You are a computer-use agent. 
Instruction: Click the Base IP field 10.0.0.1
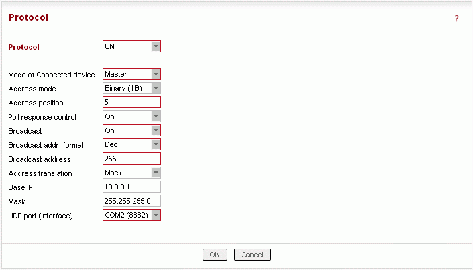132,187
